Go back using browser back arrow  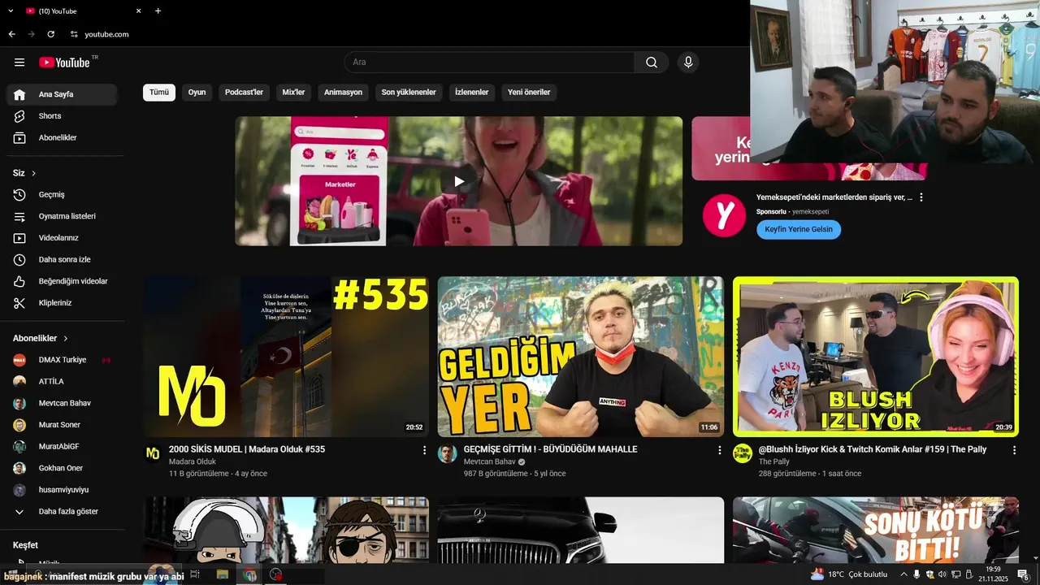[11, 34]
